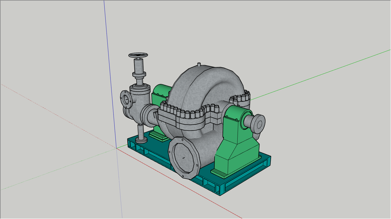391x219 pixels.
Task: Select the decagonal exhaust flange face
Action: [x=184, y=158]
